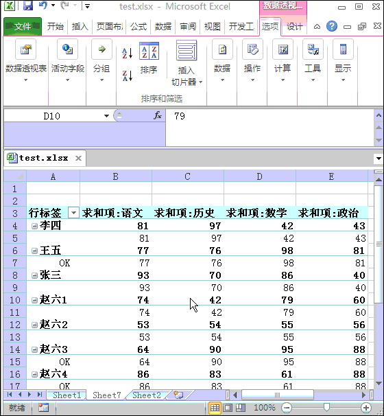Open the document tab list dropdown

379,159
